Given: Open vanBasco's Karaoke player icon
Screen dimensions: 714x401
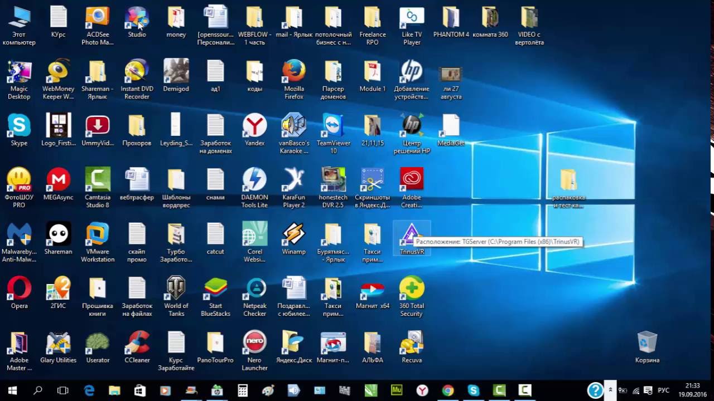Looking at the screenshot, I should [294, 134].
